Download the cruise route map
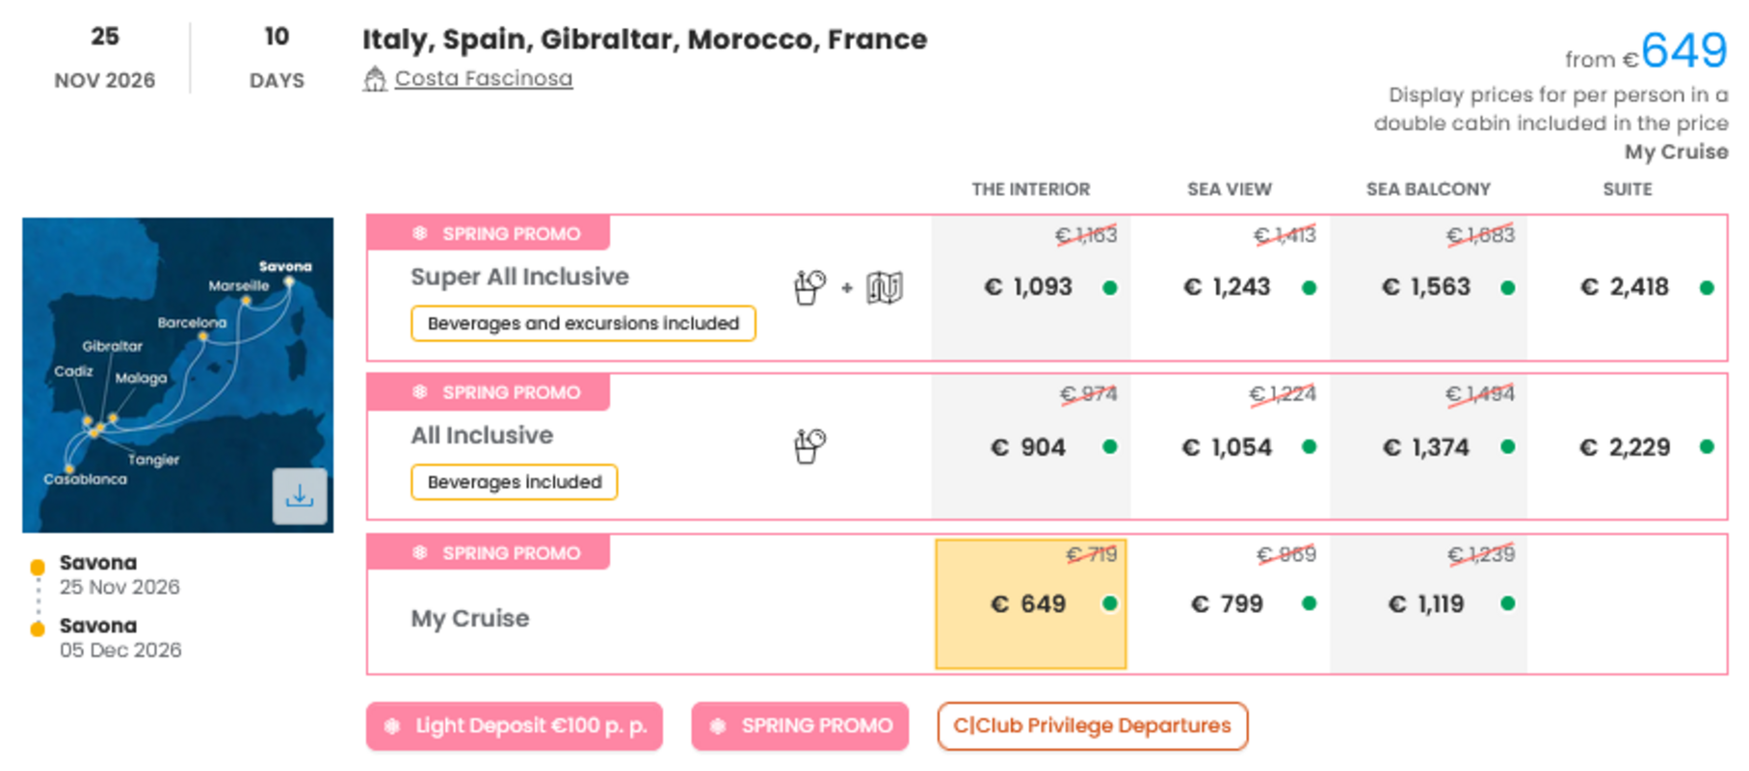This screenshot has height=771, width=1749. (x=300, y=496)
